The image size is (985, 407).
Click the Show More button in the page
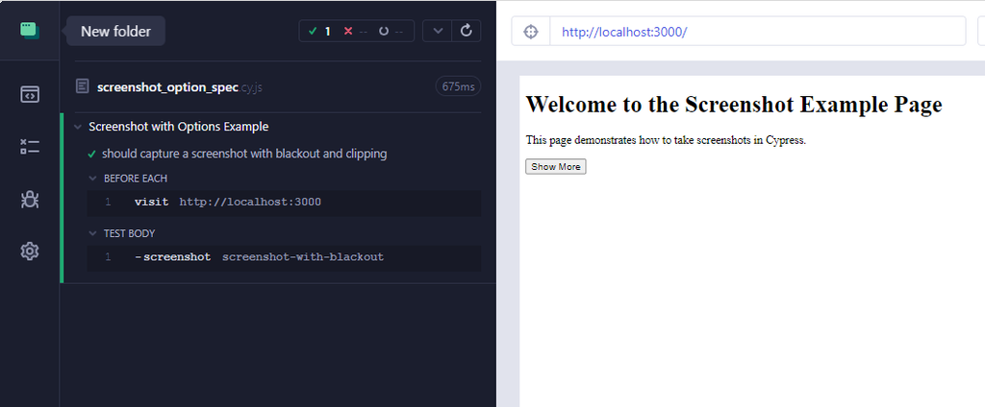[556, 167]
